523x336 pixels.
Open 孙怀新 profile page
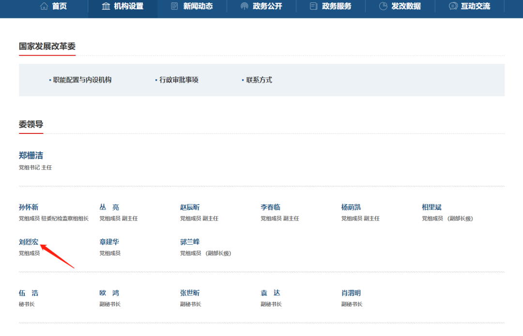(x=29, y=207)
